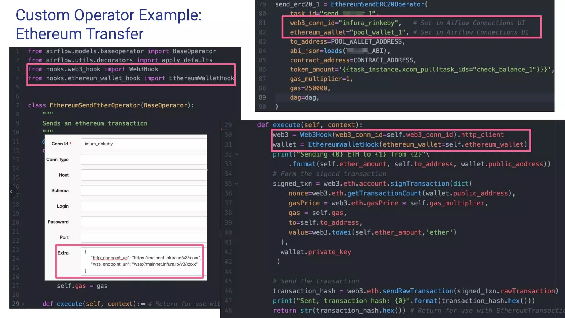Click the 'gas_multiplier=1,' line

click(321, 79)
